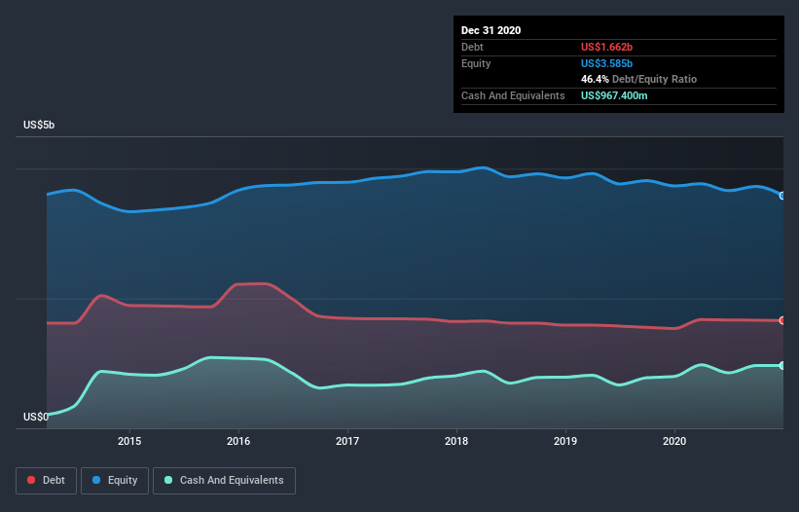799x512 pixels.
Task: Click the US$1.662b debt value
Action: [606, 47]
